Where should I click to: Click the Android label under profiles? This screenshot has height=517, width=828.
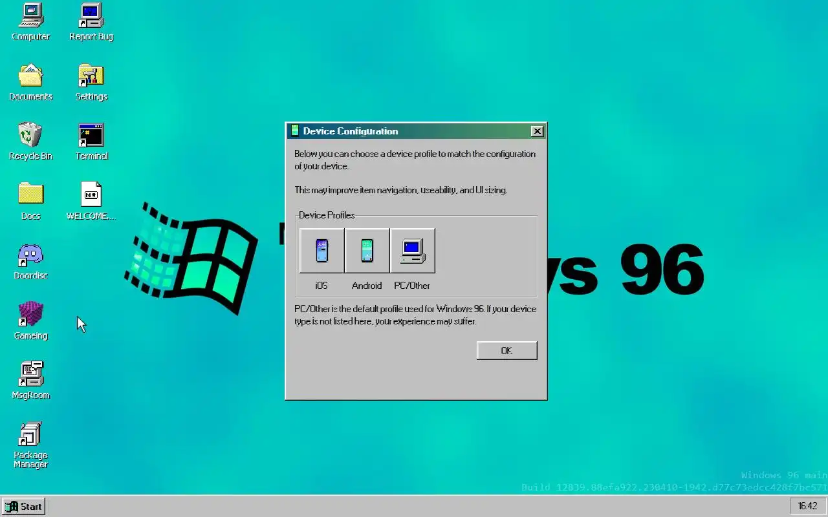tap(367, 286)
